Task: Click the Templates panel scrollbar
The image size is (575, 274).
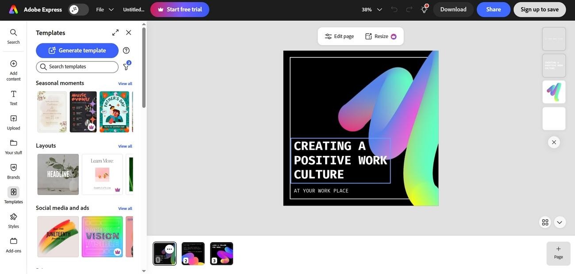Action: (x=144, y=67)
